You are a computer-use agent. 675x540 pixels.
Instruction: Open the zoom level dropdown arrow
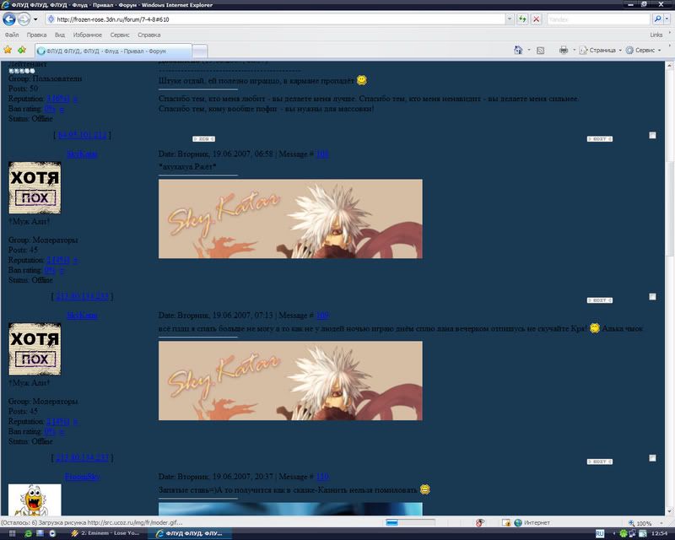click(661, 523)
